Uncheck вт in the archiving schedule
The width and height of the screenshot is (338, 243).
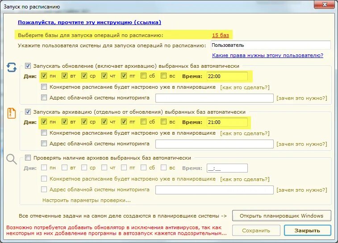[64, 122]
